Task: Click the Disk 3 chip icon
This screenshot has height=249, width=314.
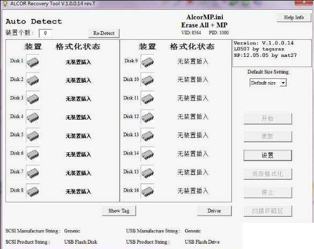Action: coord(33,99)
